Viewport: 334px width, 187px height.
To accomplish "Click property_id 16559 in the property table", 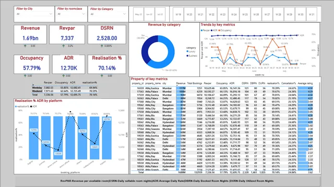I will point(140,88).
